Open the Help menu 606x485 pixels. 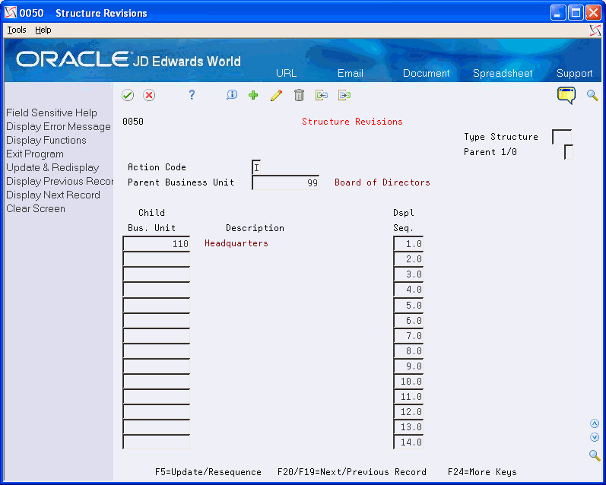point(43,30)
